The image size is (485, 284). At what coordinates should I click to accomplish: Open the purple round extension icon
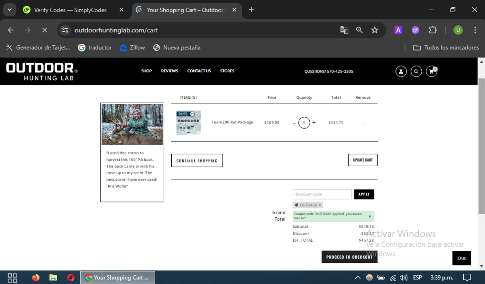[415, 30]
